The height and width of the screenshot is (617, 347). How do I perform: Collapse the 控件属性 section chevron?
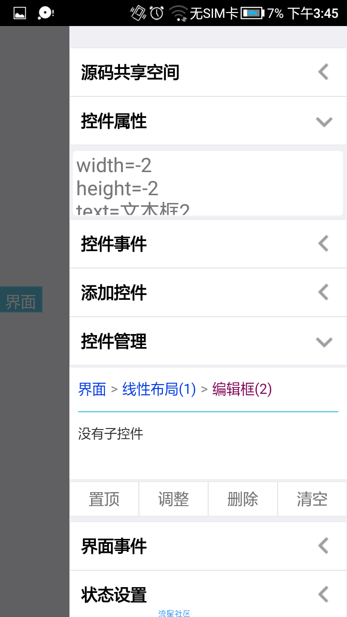[x=324, y=121]
